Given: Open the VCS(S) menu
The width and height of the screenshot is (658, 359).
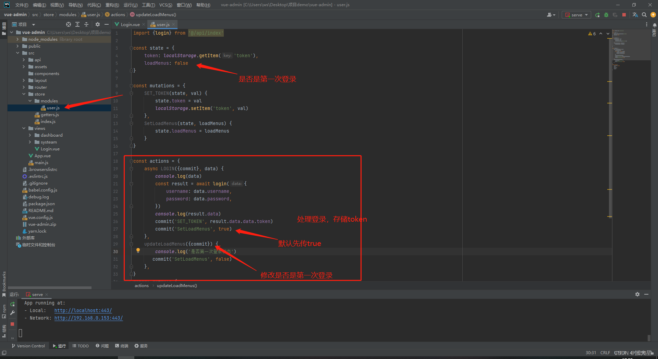Looking at the screenshot, I should click(x=166, y=5).
